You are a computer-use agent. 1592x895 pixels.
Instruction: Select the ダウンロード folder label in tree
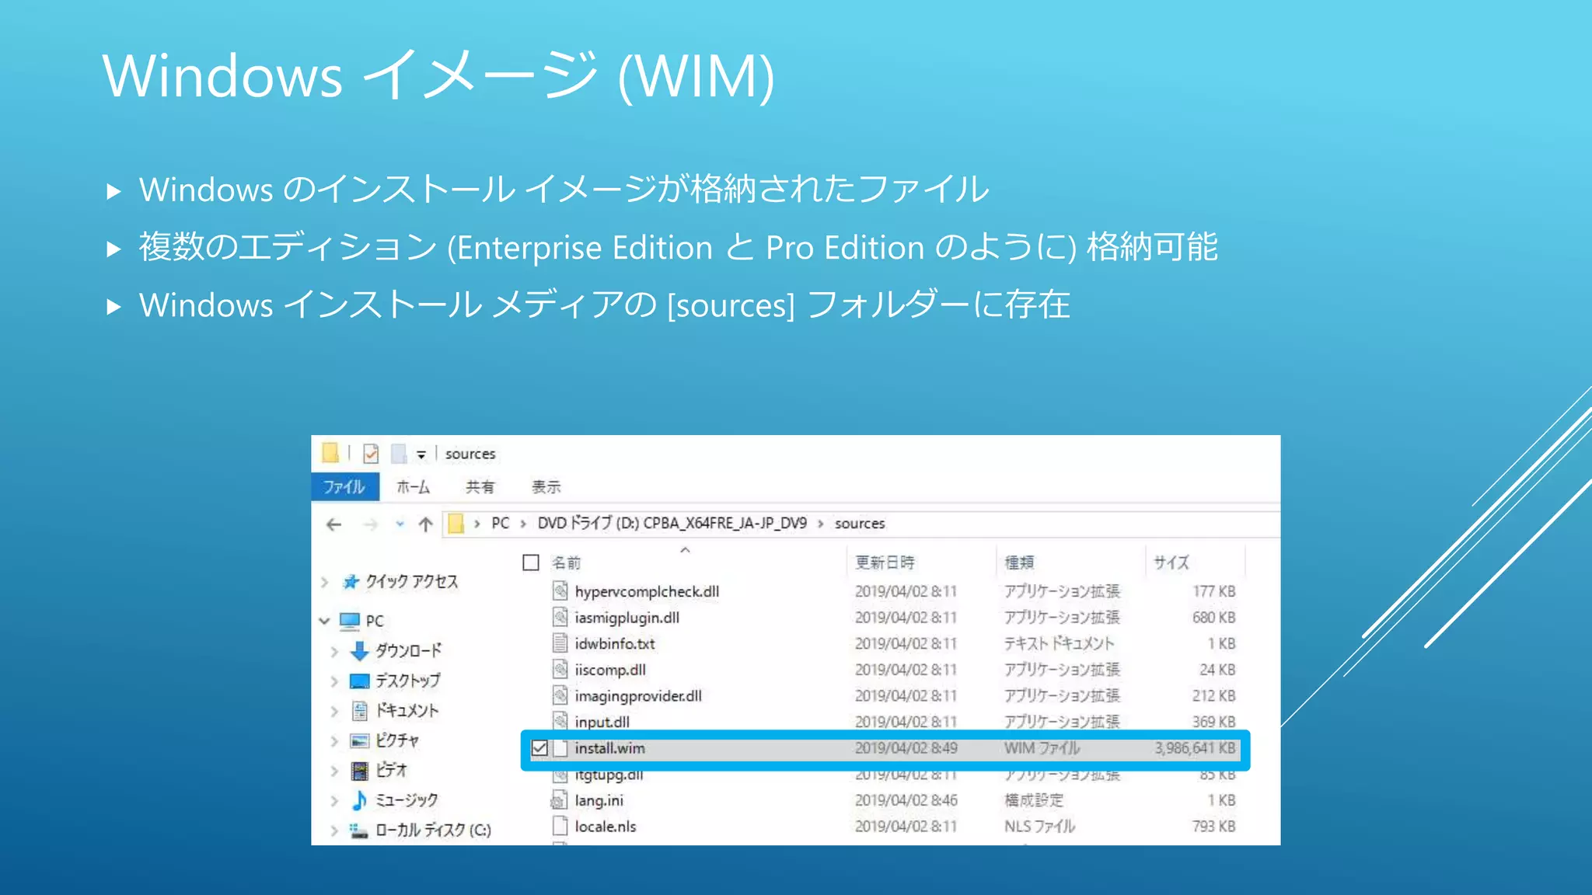click(409, 651)
